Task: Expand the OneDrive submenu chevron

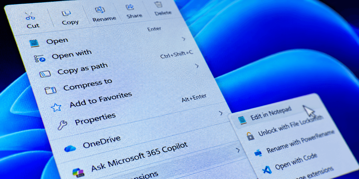Action: (221, 113)
